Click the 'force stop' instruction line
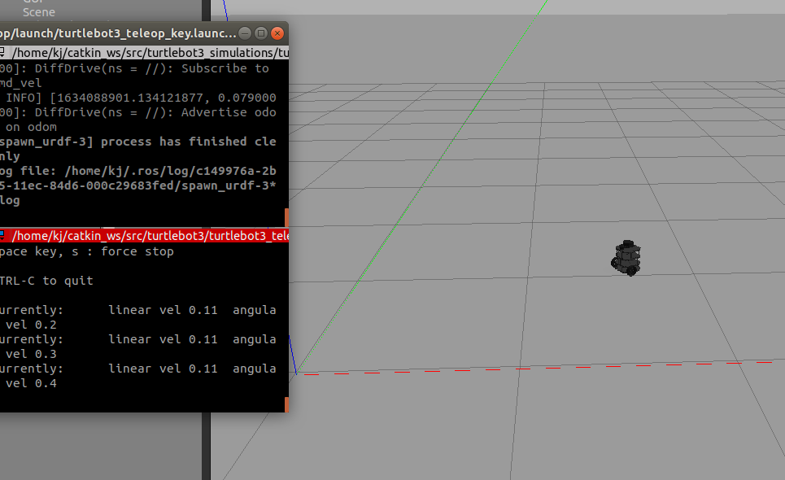Screen dimensions: 785x480 86,251
